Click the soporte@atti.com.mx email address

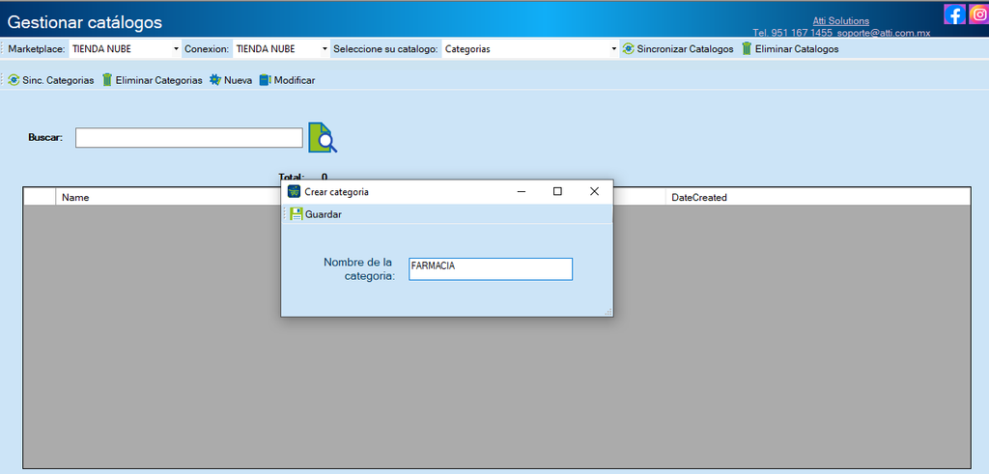click(x=884, y=32)
